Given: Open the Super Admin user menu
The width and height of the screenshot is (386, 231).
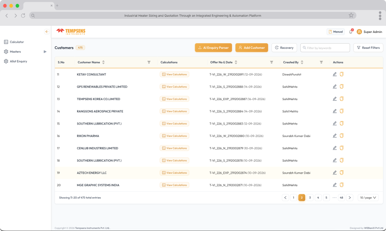Looking at the screenshot, I should [x=369, y=32].
